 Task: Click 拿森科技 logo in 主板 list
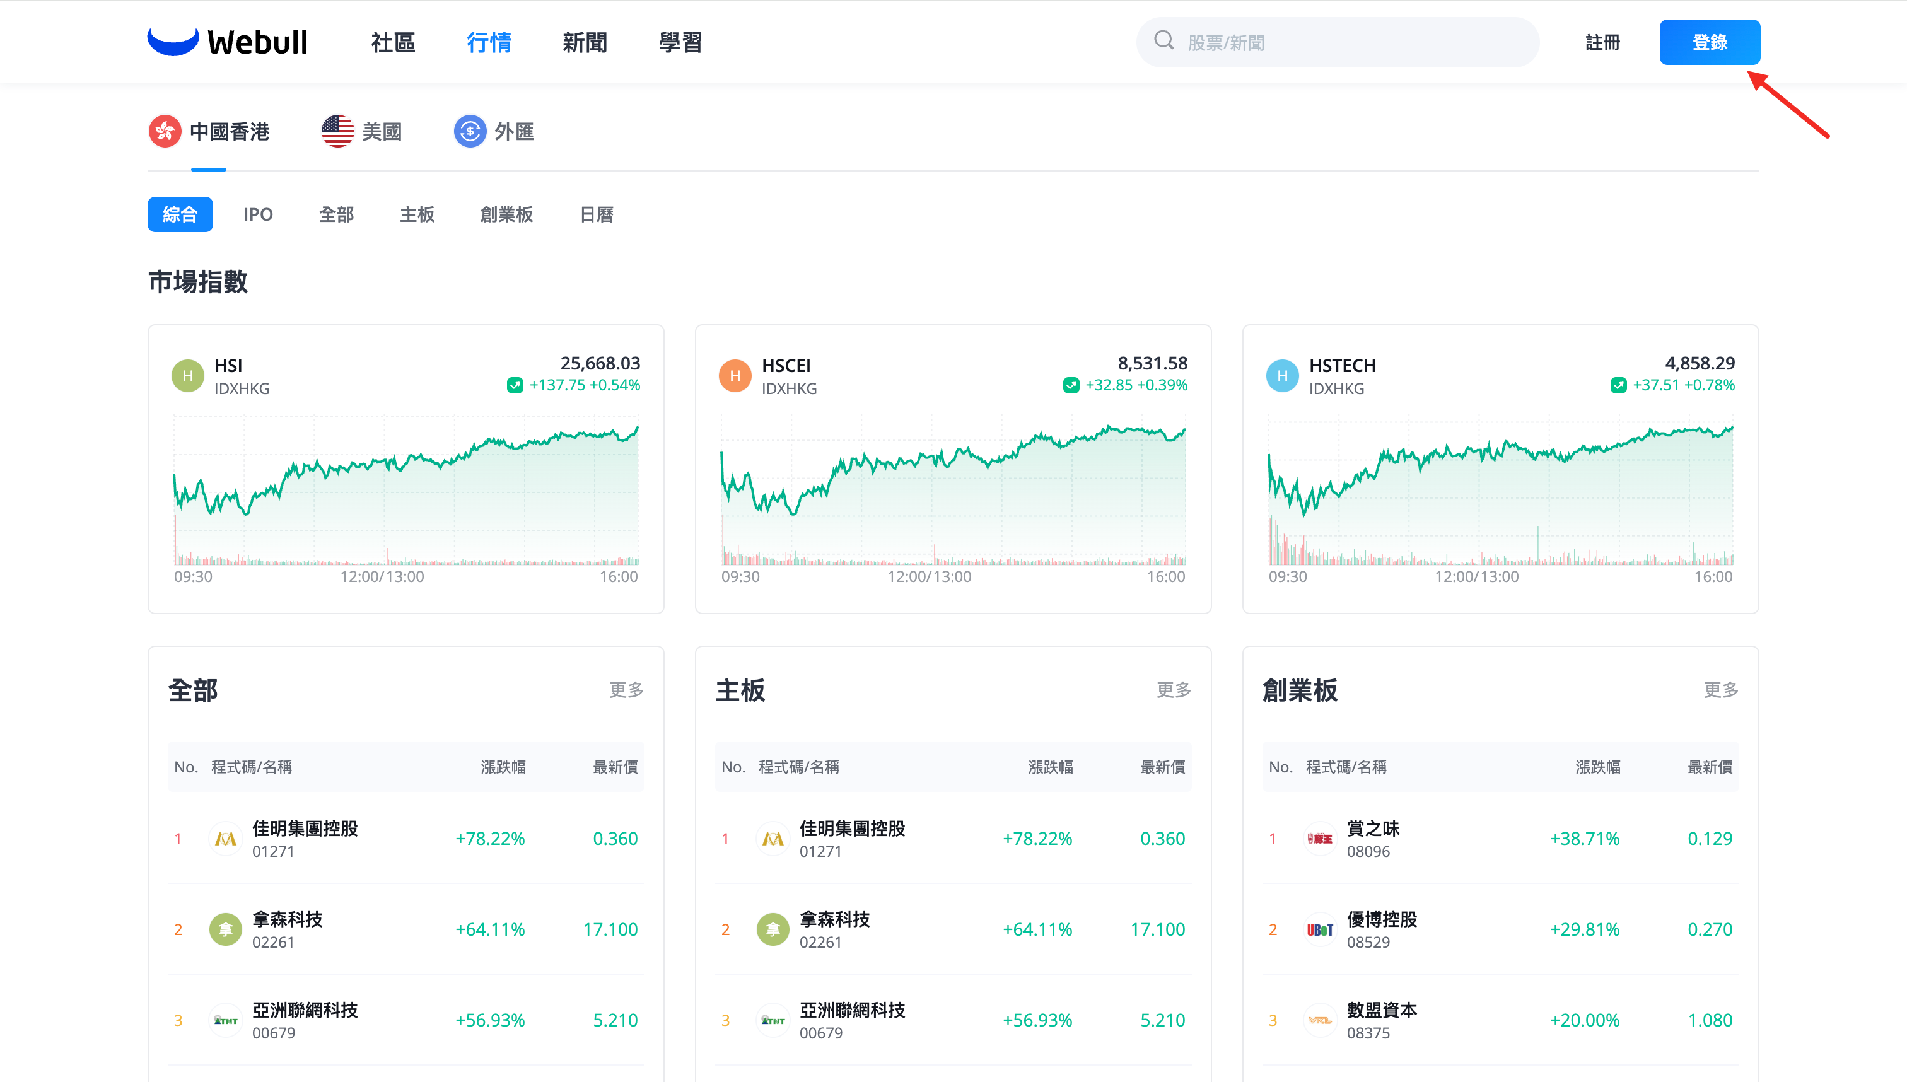[773, 929]
